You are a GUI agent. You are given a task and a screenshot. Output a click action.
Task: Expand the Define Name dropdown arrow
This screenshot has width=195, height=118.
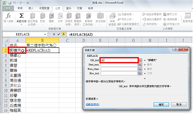click(x=133, y=14)
